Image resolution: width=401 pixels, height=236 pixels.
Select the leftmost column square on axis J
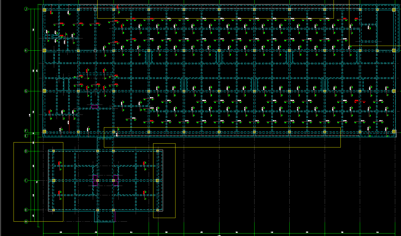tap(44, 10)
